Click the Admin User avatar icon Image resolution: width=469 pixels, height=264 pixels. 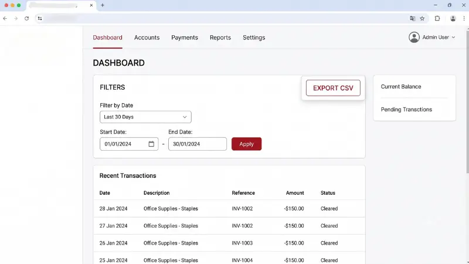click(x=414, y=38)
